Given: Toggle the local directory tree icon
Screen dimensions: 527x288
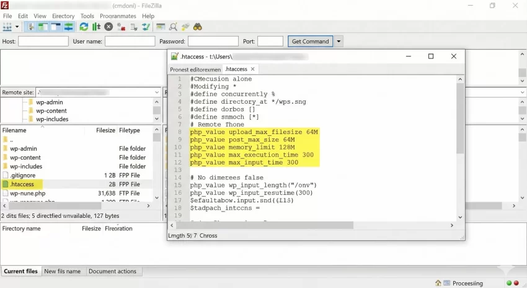Looking at the screenshot, I should coord(43,27).
